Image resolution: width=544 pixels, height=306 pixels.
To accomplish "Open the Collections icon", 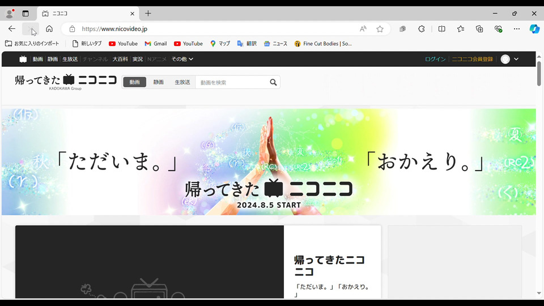I will tap(479, 29).
